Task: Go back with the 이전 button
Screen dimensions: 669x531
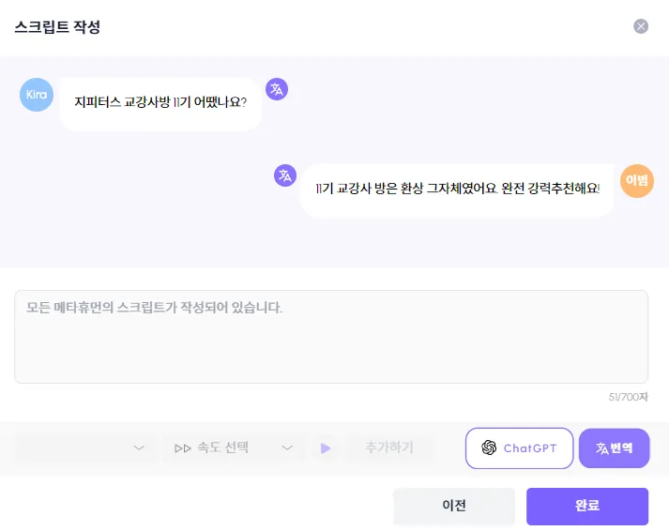Action: click(x=454, y=506)
